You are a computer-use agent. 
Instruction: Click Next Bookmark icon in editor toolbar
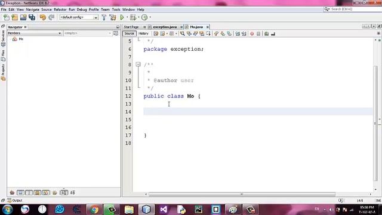[x=223, y=33]
